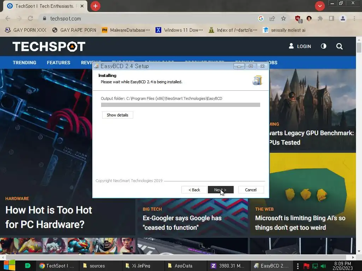Click the EasyBCD installation progress bar

181,105
